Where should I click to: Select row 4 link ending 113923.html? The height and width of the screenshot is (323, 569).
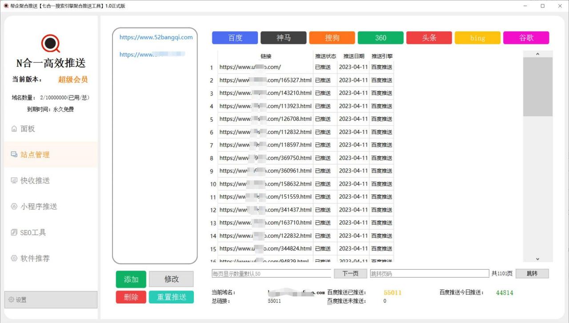click(x=265, y=106)
